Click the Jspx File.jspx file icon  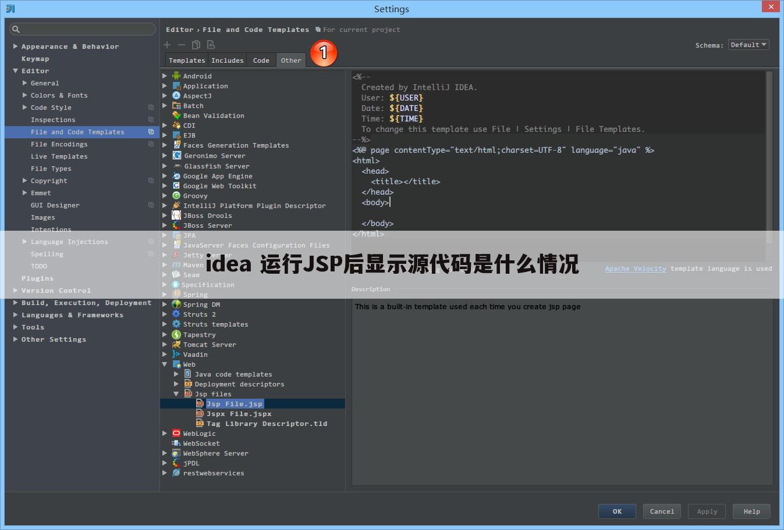coord(200,413)
